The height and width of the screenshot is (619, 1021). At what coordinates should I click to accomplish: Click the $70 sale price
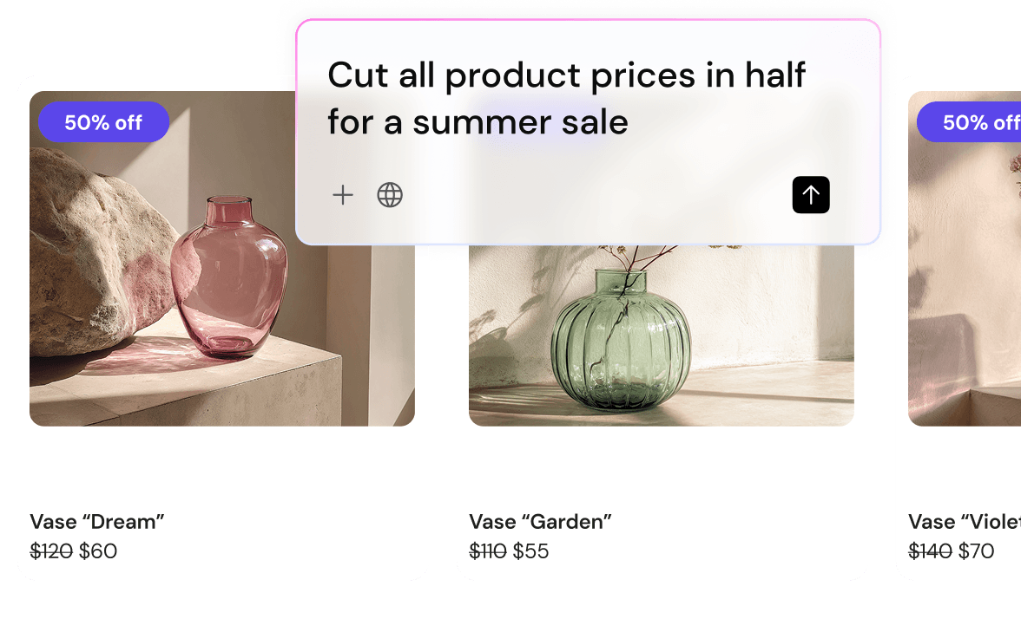[x=976, y=551]
